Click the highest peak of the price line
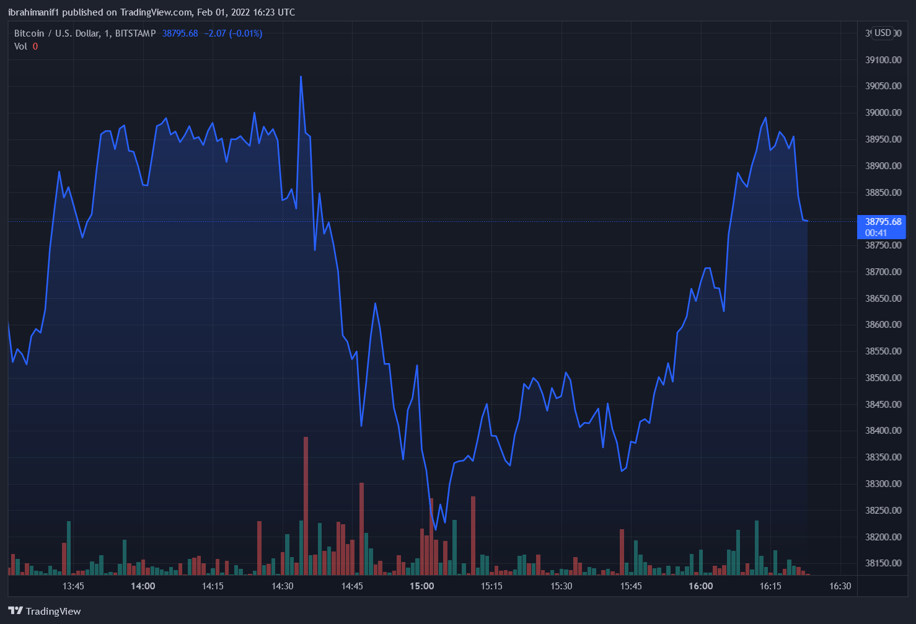Image resolution: width=916 pixels, height=624 pixels. (301, 77)
